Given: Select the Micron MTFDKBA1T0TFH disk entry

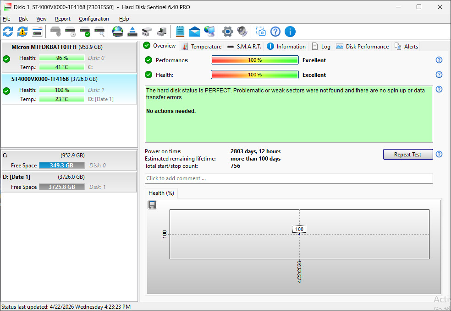Looking at the screenshot, I should (69, 57).
